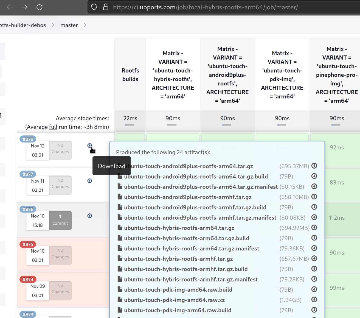The height and width of the screenshot is (318, 360).
Task: Open ubuntu-touch-hybris-rootfs-armhf.tar.gz.manifest file link
Action: click(x=191, y=280)
